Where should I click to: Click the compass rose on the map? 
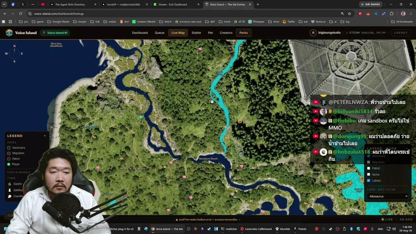14,54
